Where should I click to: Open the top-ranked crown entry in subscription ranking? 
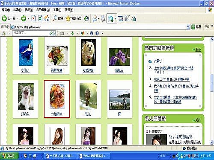[158, 61]
